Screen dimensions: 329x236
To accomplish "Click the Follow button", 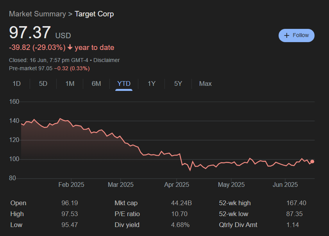I will point(296,35).
